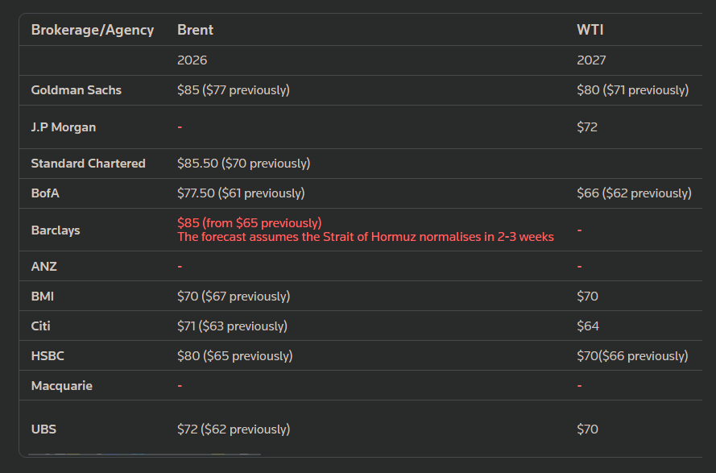716x473 pixels.
Task: Click BMI Brent $70 forecast cell
Action: (234, 297)
